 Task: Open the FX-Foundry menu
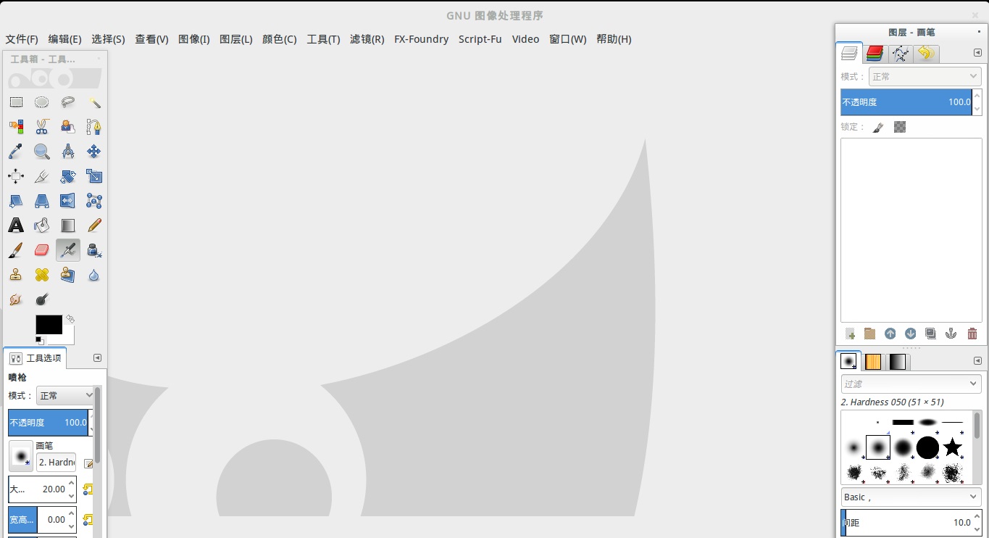coord(421,39)
